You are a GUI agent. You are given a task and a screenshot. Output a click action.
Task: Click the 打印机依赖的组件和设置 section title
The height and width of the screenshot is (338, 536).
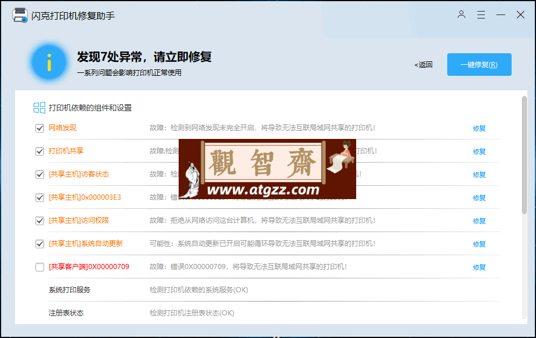90,108
